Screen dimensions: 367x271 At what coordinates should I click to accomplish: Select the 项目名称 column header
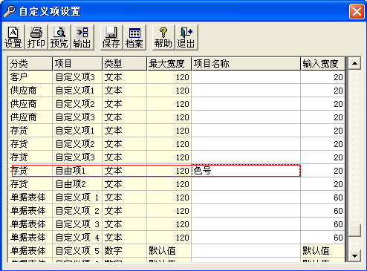246,64
